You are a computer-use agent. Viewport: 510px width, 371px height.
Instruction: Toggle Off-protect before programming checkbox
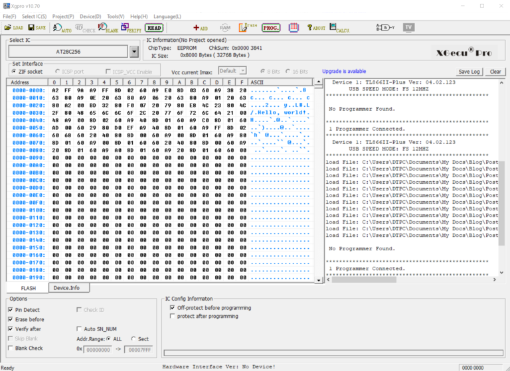172,307
